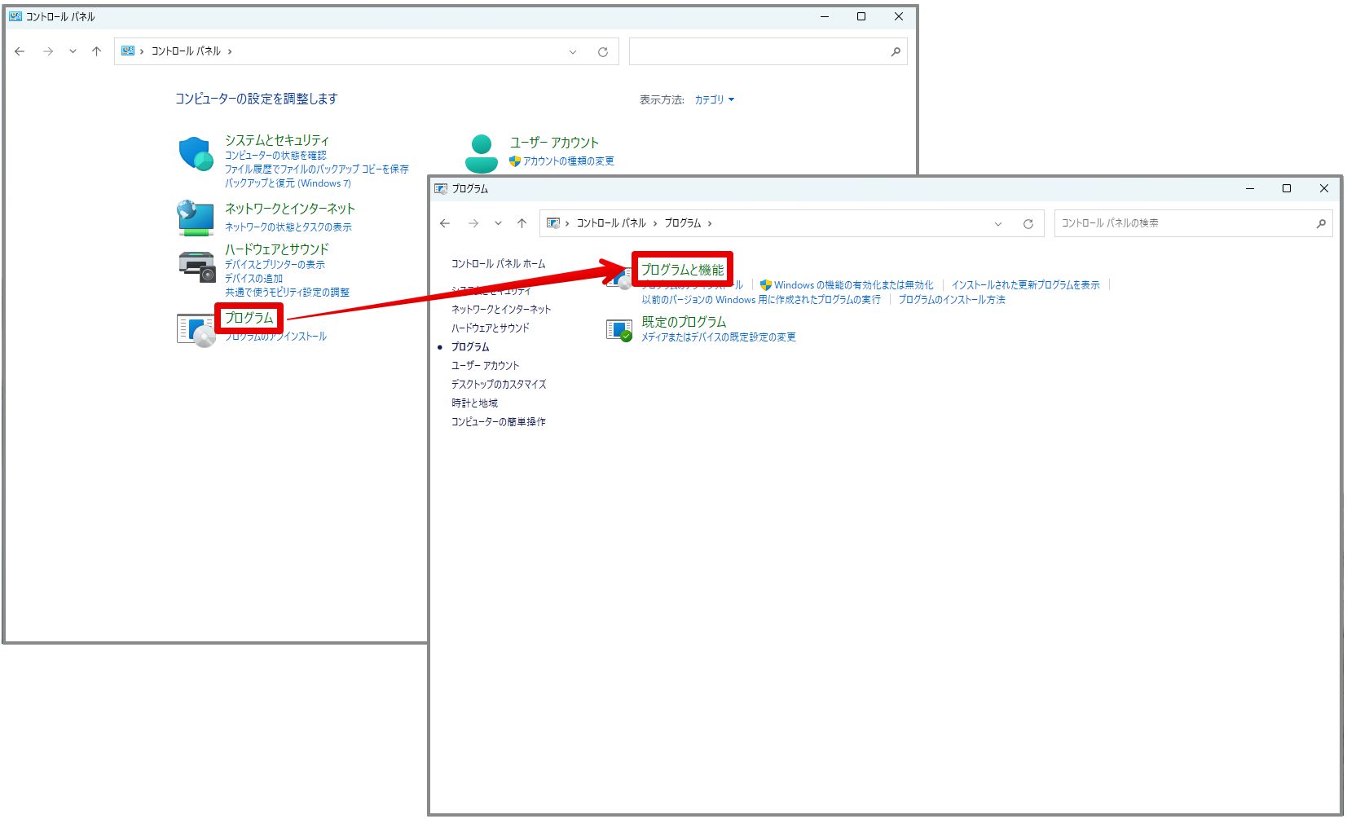Open プログラムと機能 link

coord(682,270)
